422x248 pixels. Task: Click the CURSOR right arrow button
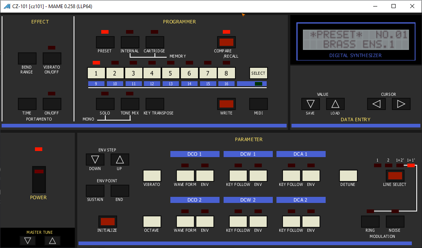[401, 104]
